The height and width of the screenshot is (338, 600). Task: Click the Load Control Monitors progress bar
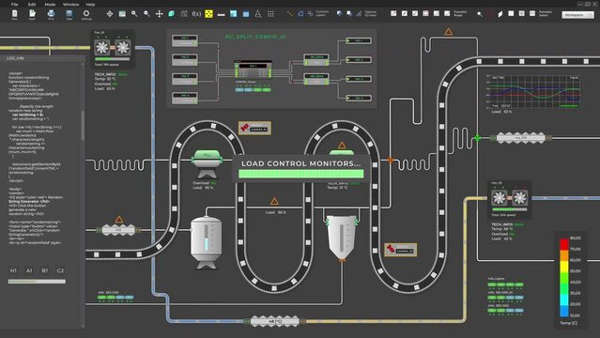click(x=300, y=174)
